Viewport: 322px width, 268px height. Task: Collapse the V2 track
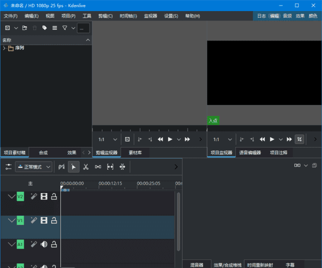[12, 197]
